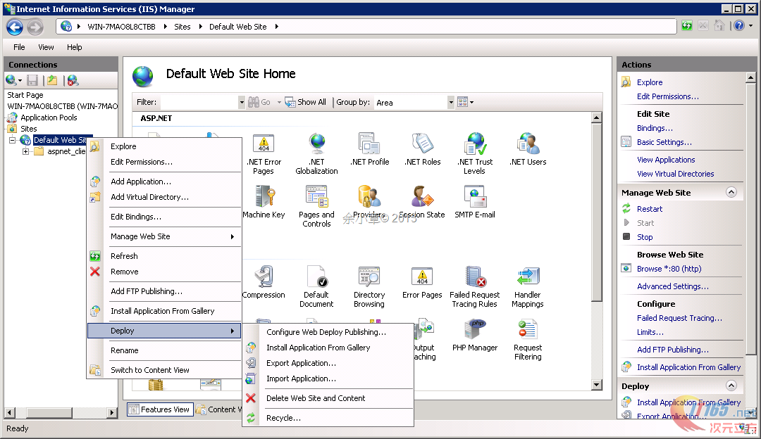761x439 pixels.
Task: Open the Default Document feature icon
Action: [x=317, y=276]
